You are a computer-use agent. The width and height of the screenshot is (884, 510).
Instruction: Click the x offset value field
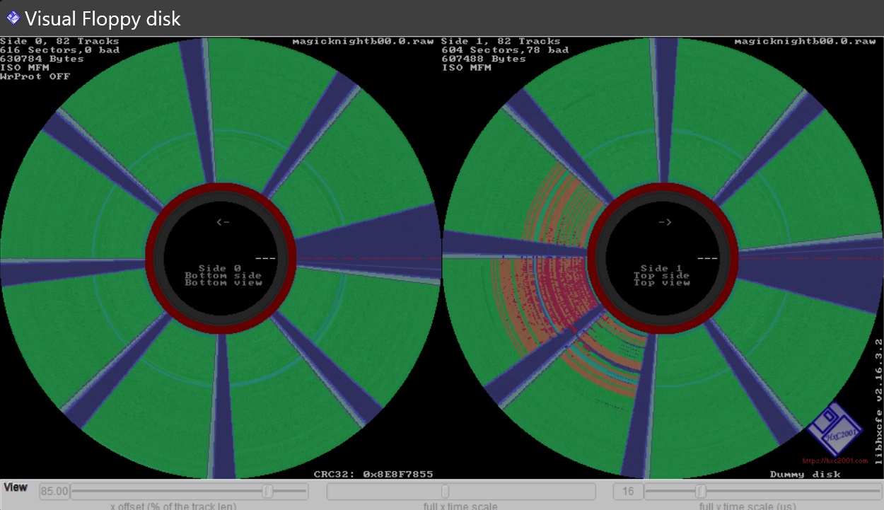pyautogui.click(x=54, y=492)
